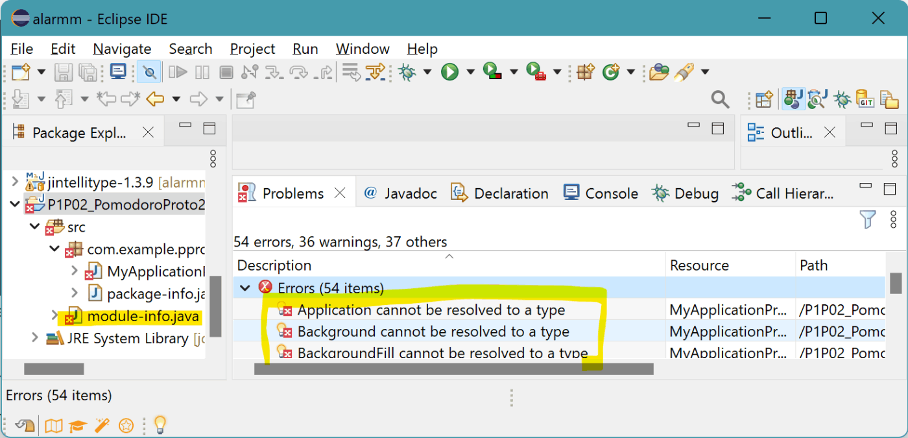
Task: Expand the jintellitype-1.3.9 project
Action: [x=14, y=182]
